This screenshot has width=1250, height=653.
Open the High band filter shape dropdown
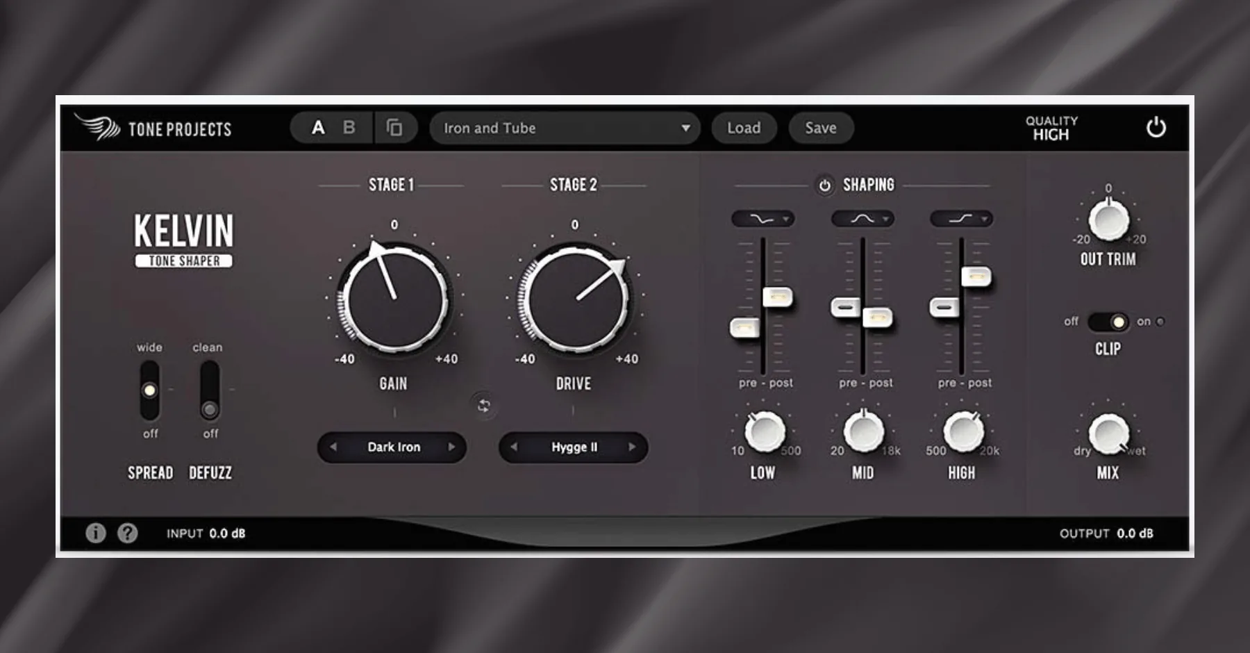(962, 219)
